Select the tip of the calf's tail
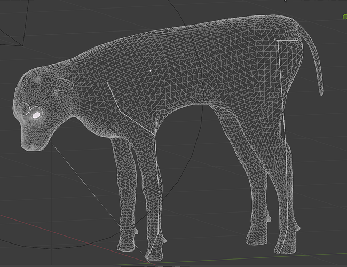347x267 pixels. click(x=321, y=92)
